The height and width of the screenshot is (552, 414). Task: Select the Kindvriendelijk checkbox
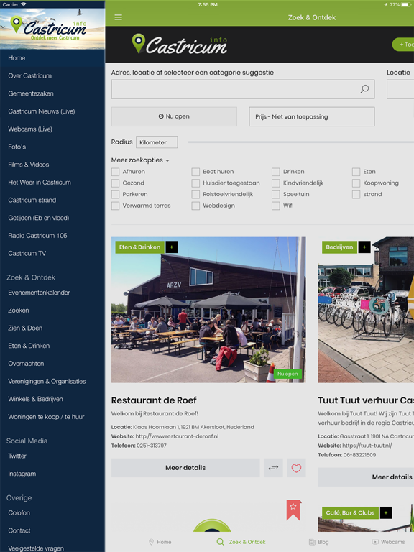point(276,183)
